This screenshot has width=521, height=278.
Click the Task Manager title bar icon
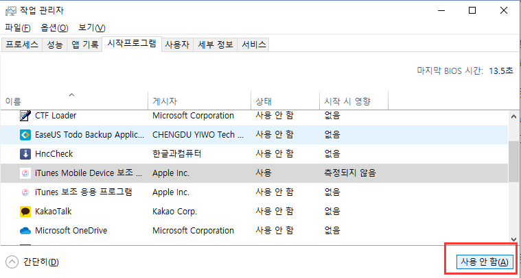10,11
